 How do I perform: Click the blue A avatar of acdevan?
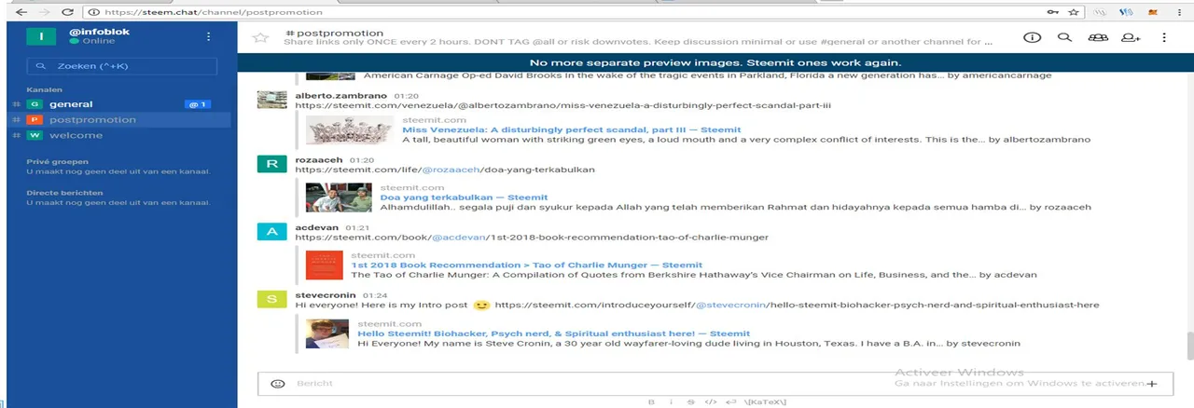tap(271, 232)
